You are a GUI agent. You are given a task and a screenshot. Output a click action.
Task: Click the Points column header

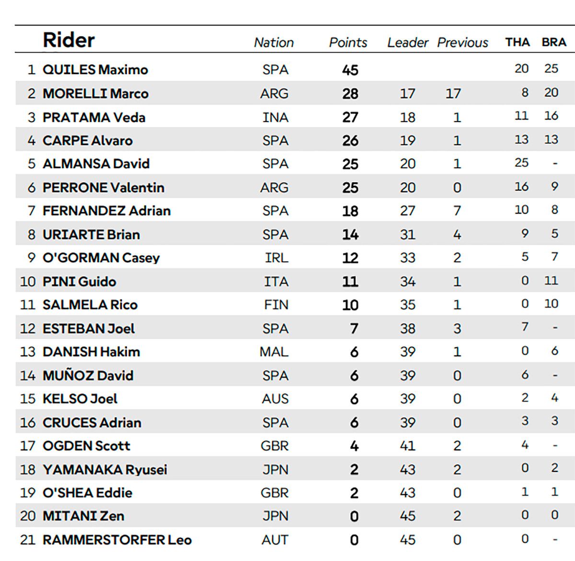tap(348, 43)
